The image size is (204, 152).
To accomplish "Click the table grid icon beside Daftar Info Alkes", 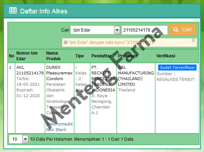I will (13, 11).
